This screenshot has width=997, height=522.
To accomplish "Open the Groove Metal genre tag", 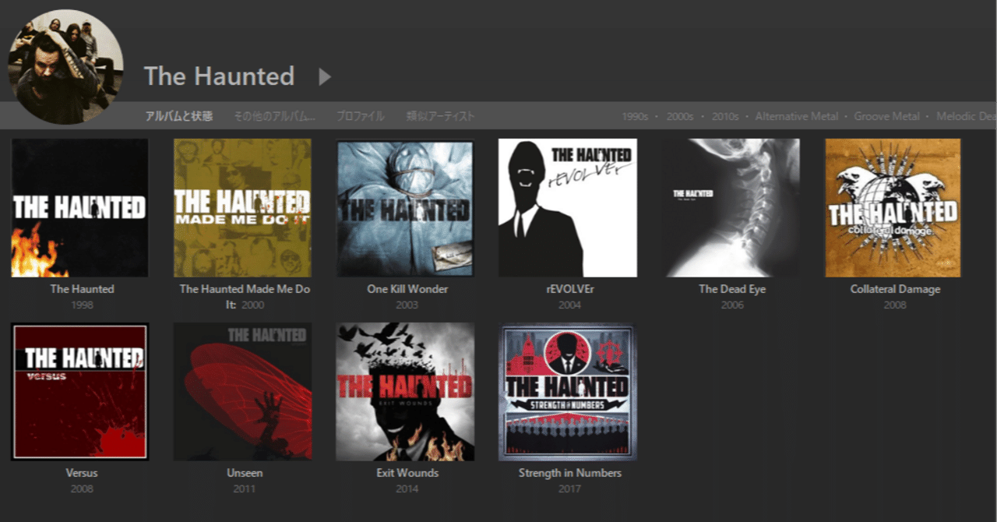I will click(x=887, y=116).
